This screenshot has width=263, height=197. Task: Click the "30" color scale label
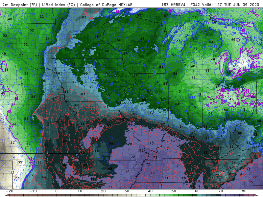(x=127, y=191)
